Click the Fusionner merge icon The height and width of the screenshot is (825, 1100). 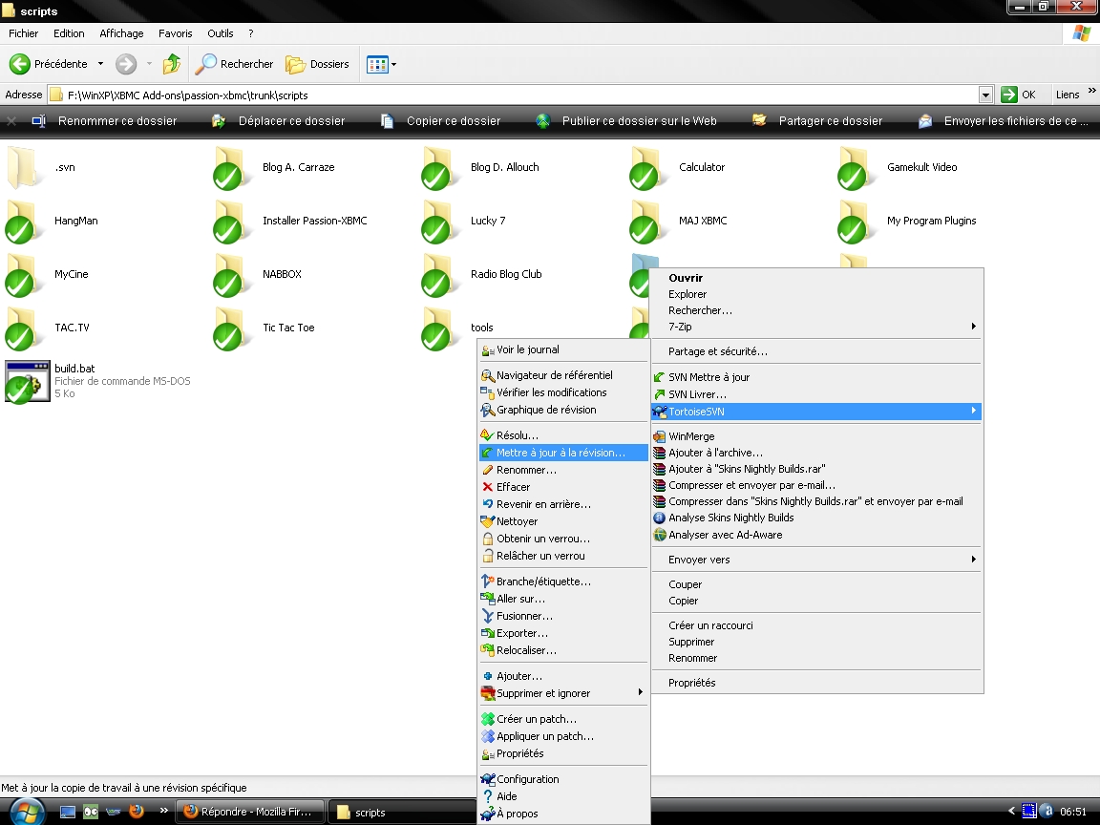488,616
